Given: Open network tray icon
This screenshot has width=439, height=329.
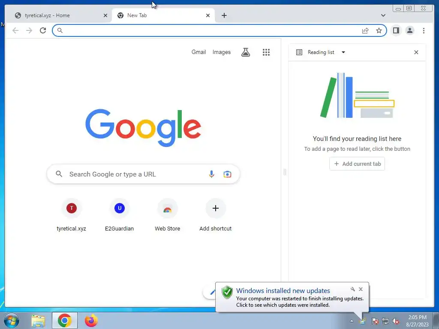Looking at the screenshot, I should pos(385,321).
